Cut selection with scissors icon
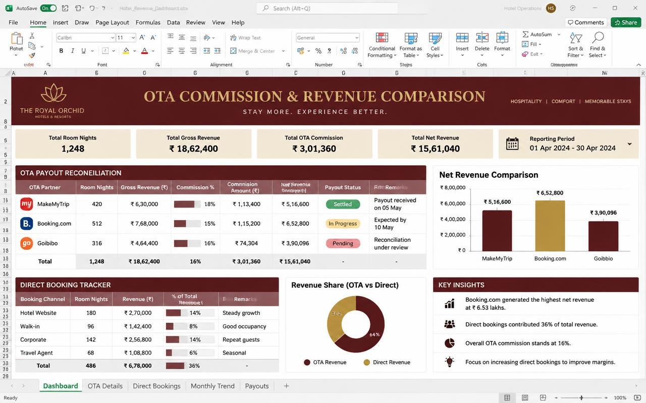The image size is (646, 403). click(x=32, y=36)
